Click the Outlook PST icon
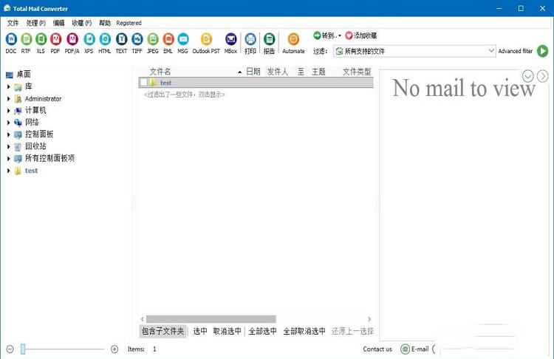This screenshot has width=554, height=359. [206, 39]
